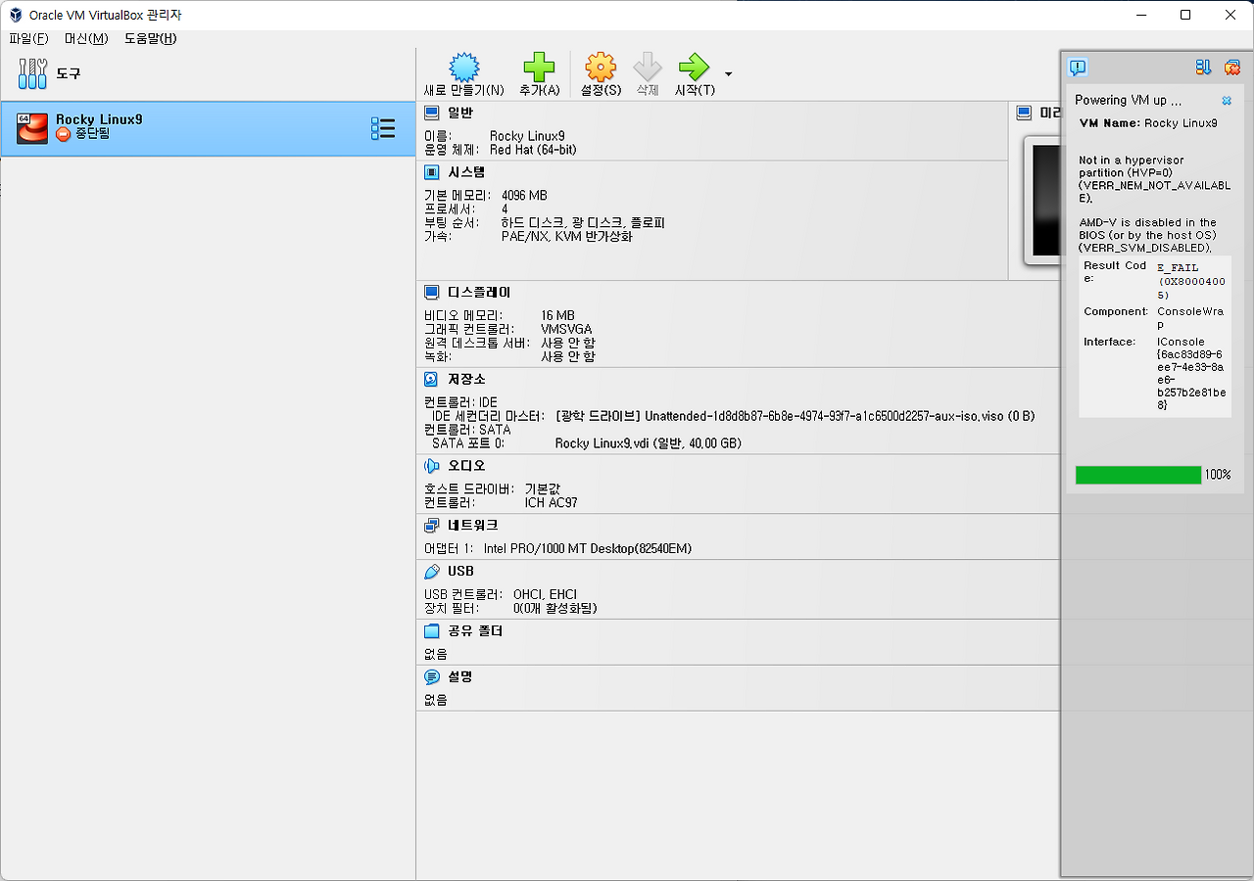Click the Rocky Linux9 OS logo icon
The image size is (1254, 881).
pos(32,128)
